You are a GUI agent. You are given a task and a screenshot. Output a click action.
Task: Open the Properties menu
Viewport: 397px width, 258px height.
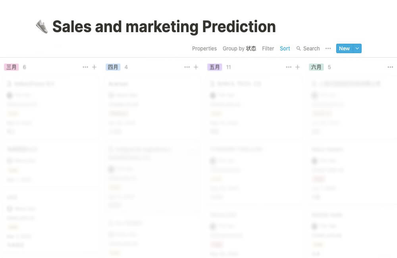coord(204,48)
